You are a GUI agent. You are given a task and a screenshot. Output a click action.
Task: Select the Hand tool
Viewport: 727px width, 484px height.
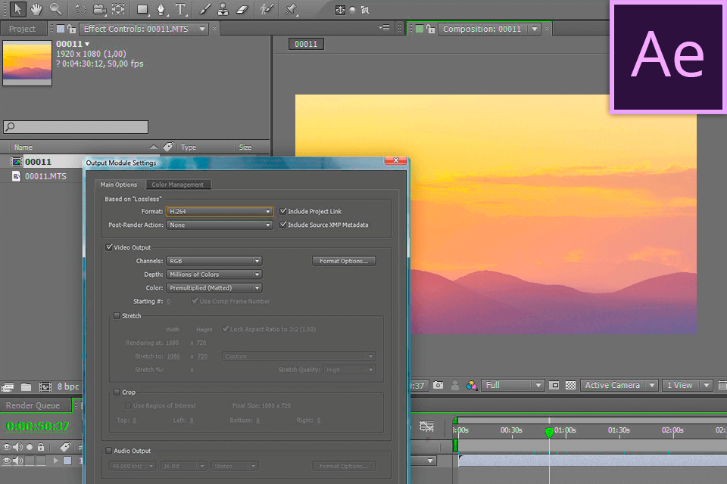pyautogui.click(x=36, y=9)
